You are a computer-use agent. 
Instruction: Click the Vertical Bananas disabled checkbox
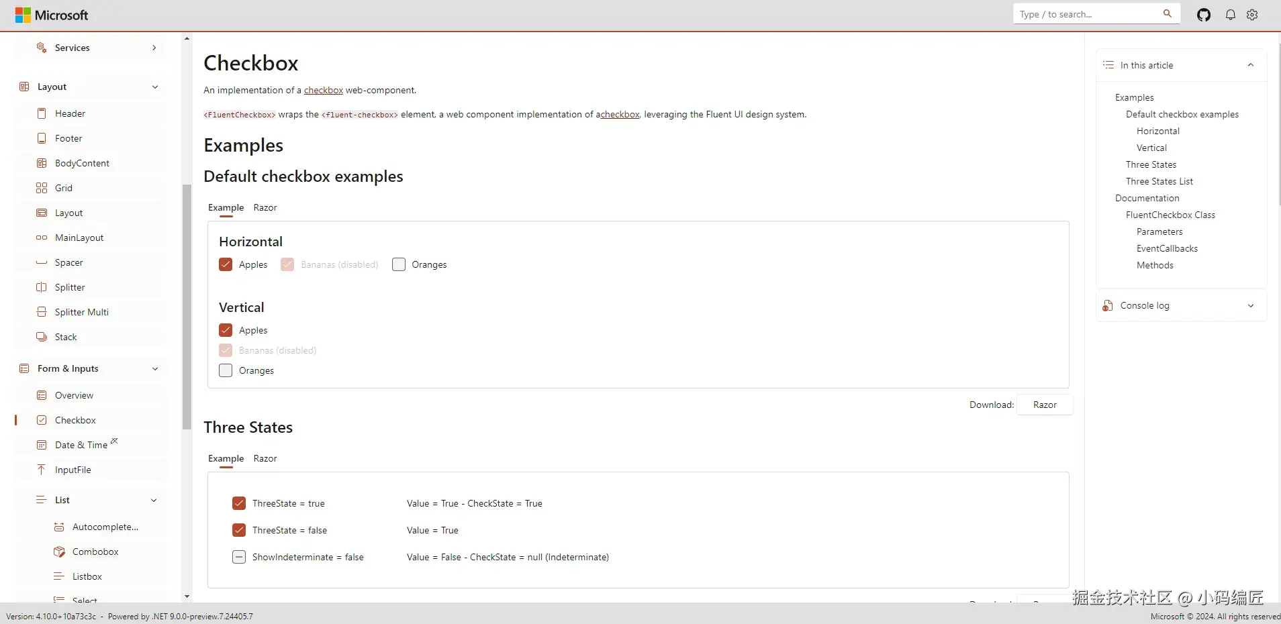[x=226, y=350]
